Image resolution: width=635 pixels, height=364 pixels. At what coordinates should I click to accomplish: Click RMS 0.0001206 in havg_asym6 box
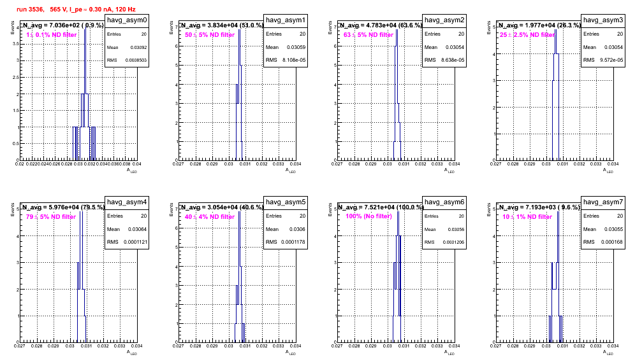coord(444,242)
